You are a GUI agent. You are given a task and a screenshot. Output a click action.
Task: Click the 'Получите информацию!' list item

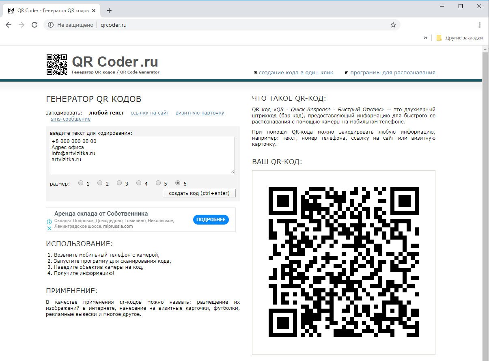click(84, 273)
